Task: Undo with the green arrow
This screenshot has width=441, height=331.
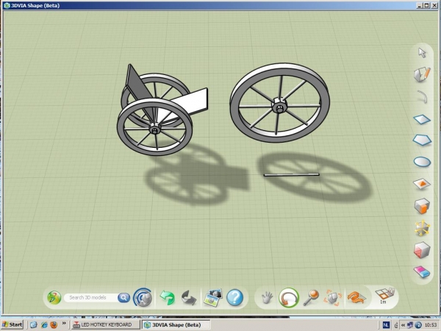Action: pyautogui.click(x=168, y=297)
